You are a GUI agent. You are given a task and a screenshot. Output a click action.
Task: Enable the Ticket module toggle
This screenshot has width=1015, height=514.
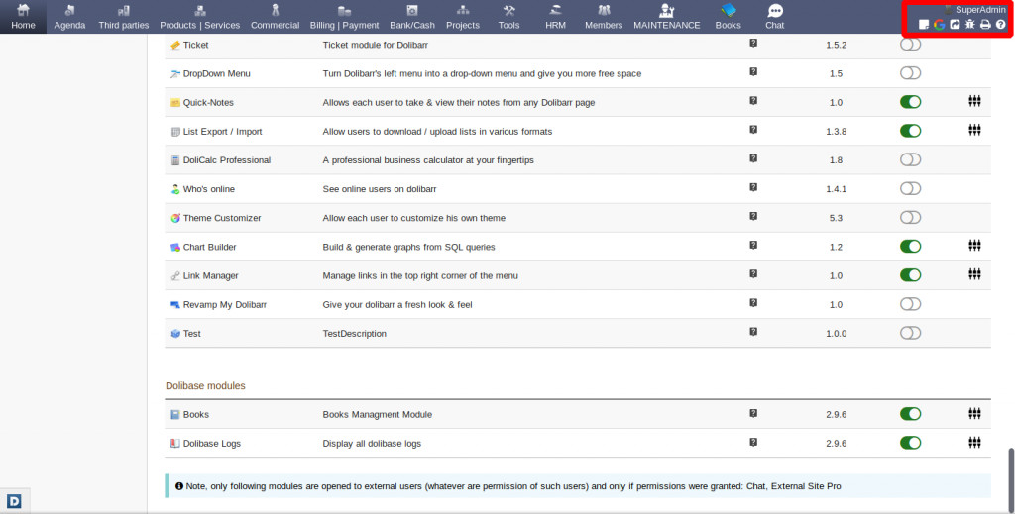(910, 44)
